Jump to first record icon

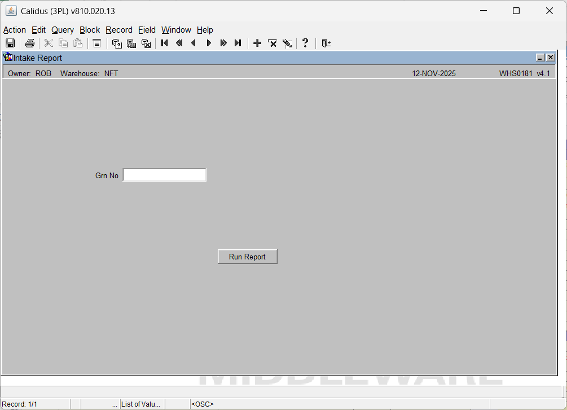[165, 43]
